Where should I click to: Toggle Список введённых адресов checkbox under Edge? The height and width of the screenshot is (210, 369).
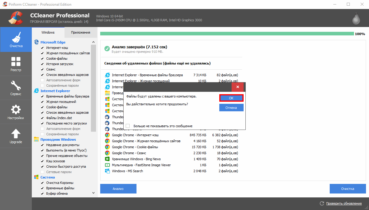tap(42, 75)
